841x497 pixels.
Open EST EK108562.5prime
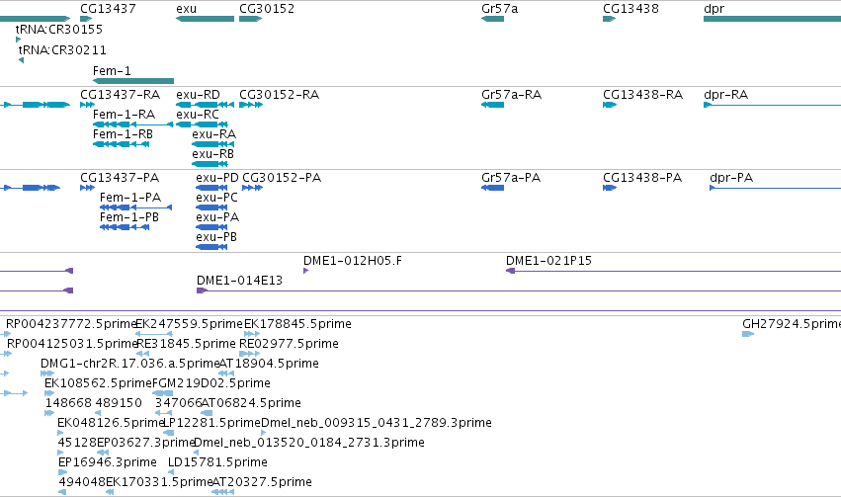(x=98, y=383)
